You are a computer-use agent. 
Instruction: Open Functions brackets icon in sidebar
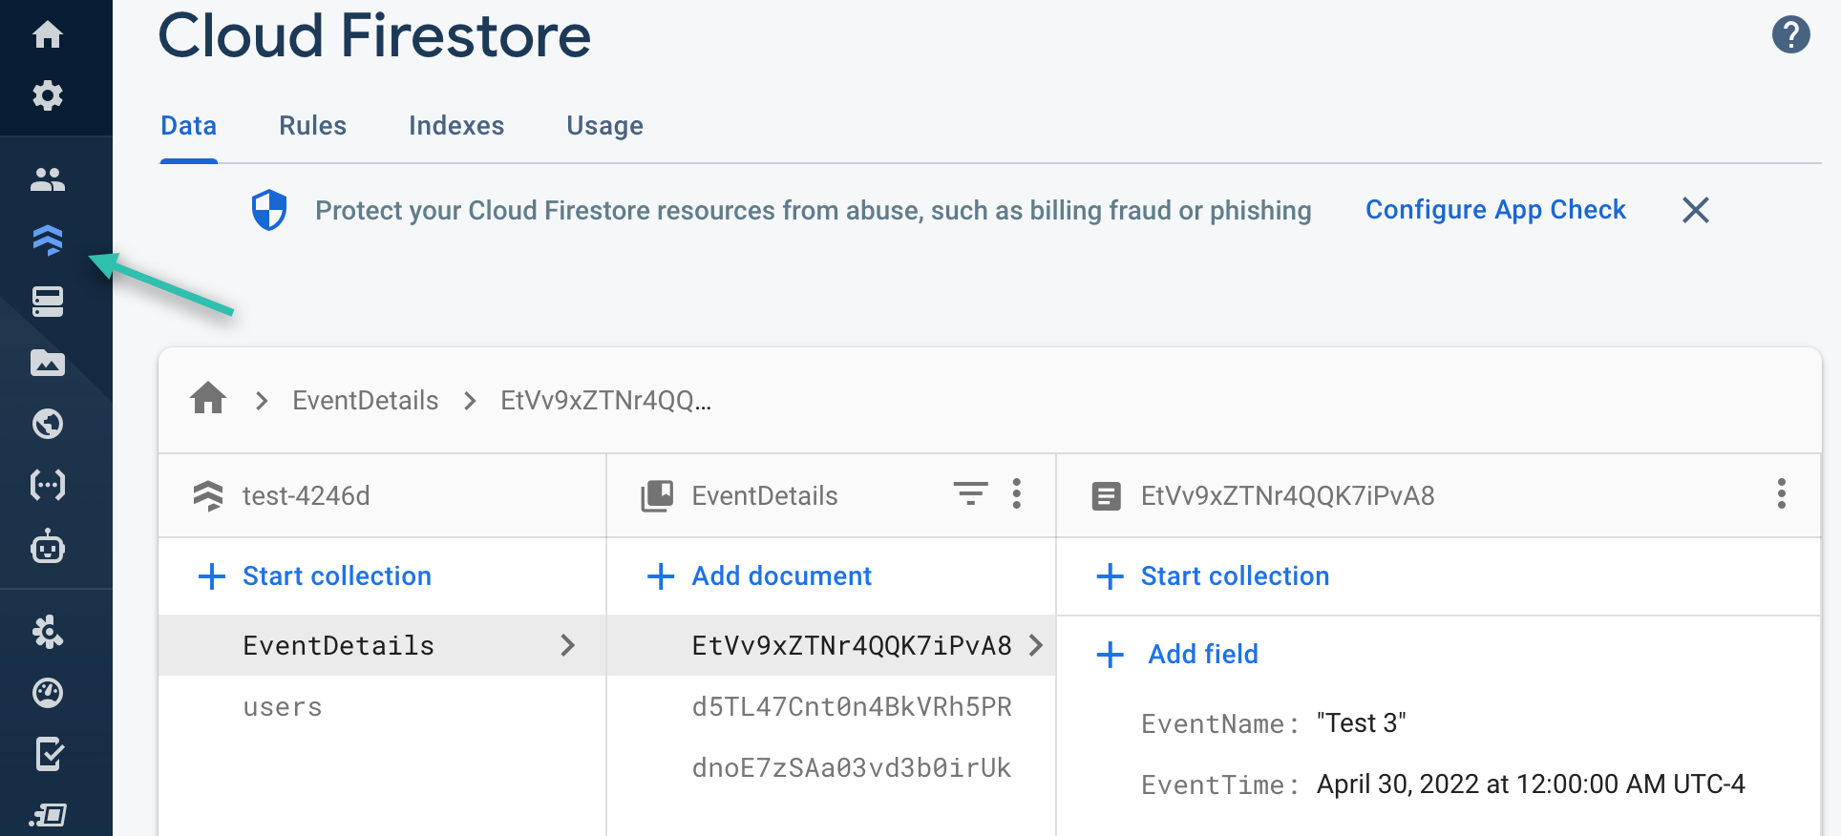pos(48,485)
